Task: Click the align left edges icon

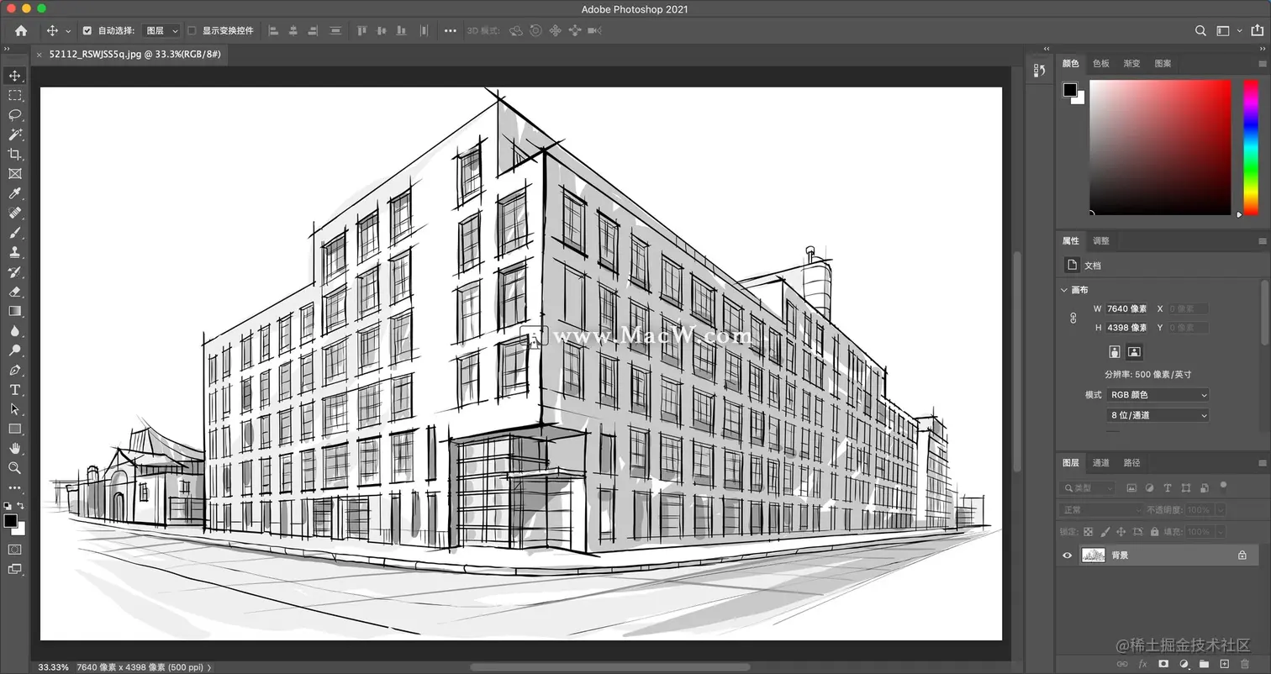Action: pos(273,30)
